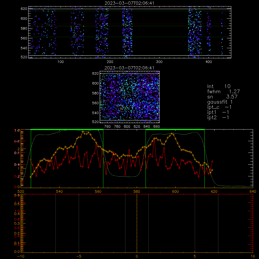This screenshot has width=259, height=259.
Task: Click the middle image's timestamp title
Action: point(129,68)
